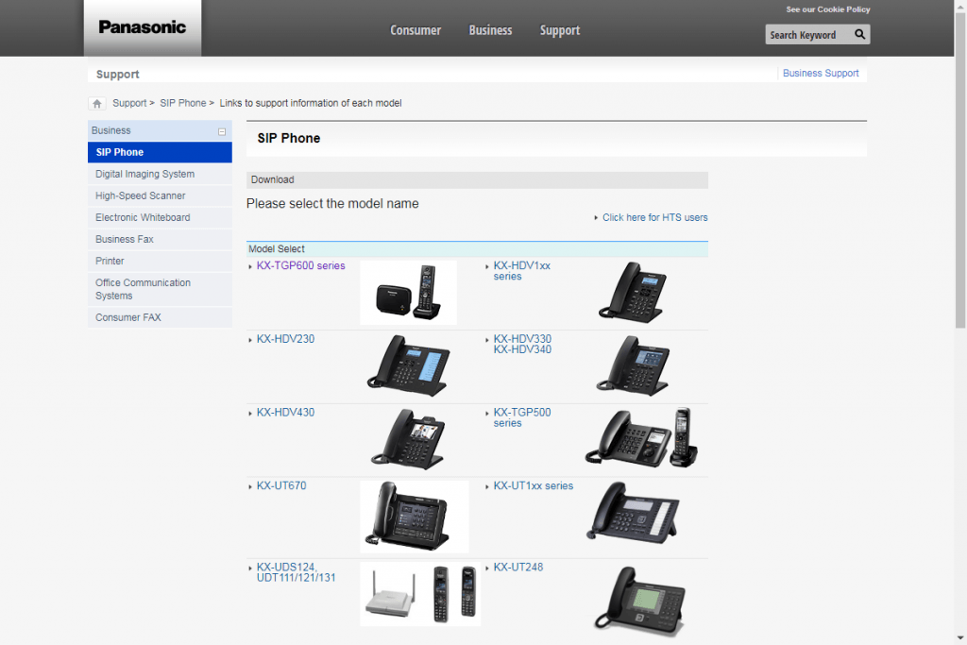Open KX-TGP500 series link
This screenshot has width=967, height=645.
(521, 417)
